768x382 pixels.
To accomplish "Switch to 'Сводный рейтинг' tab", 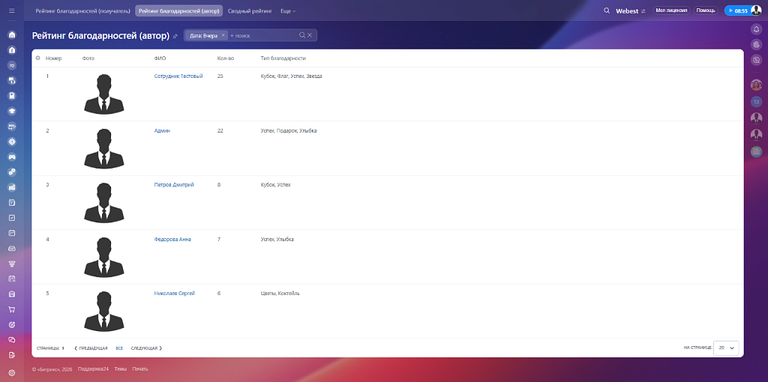I will click(250, 10).
